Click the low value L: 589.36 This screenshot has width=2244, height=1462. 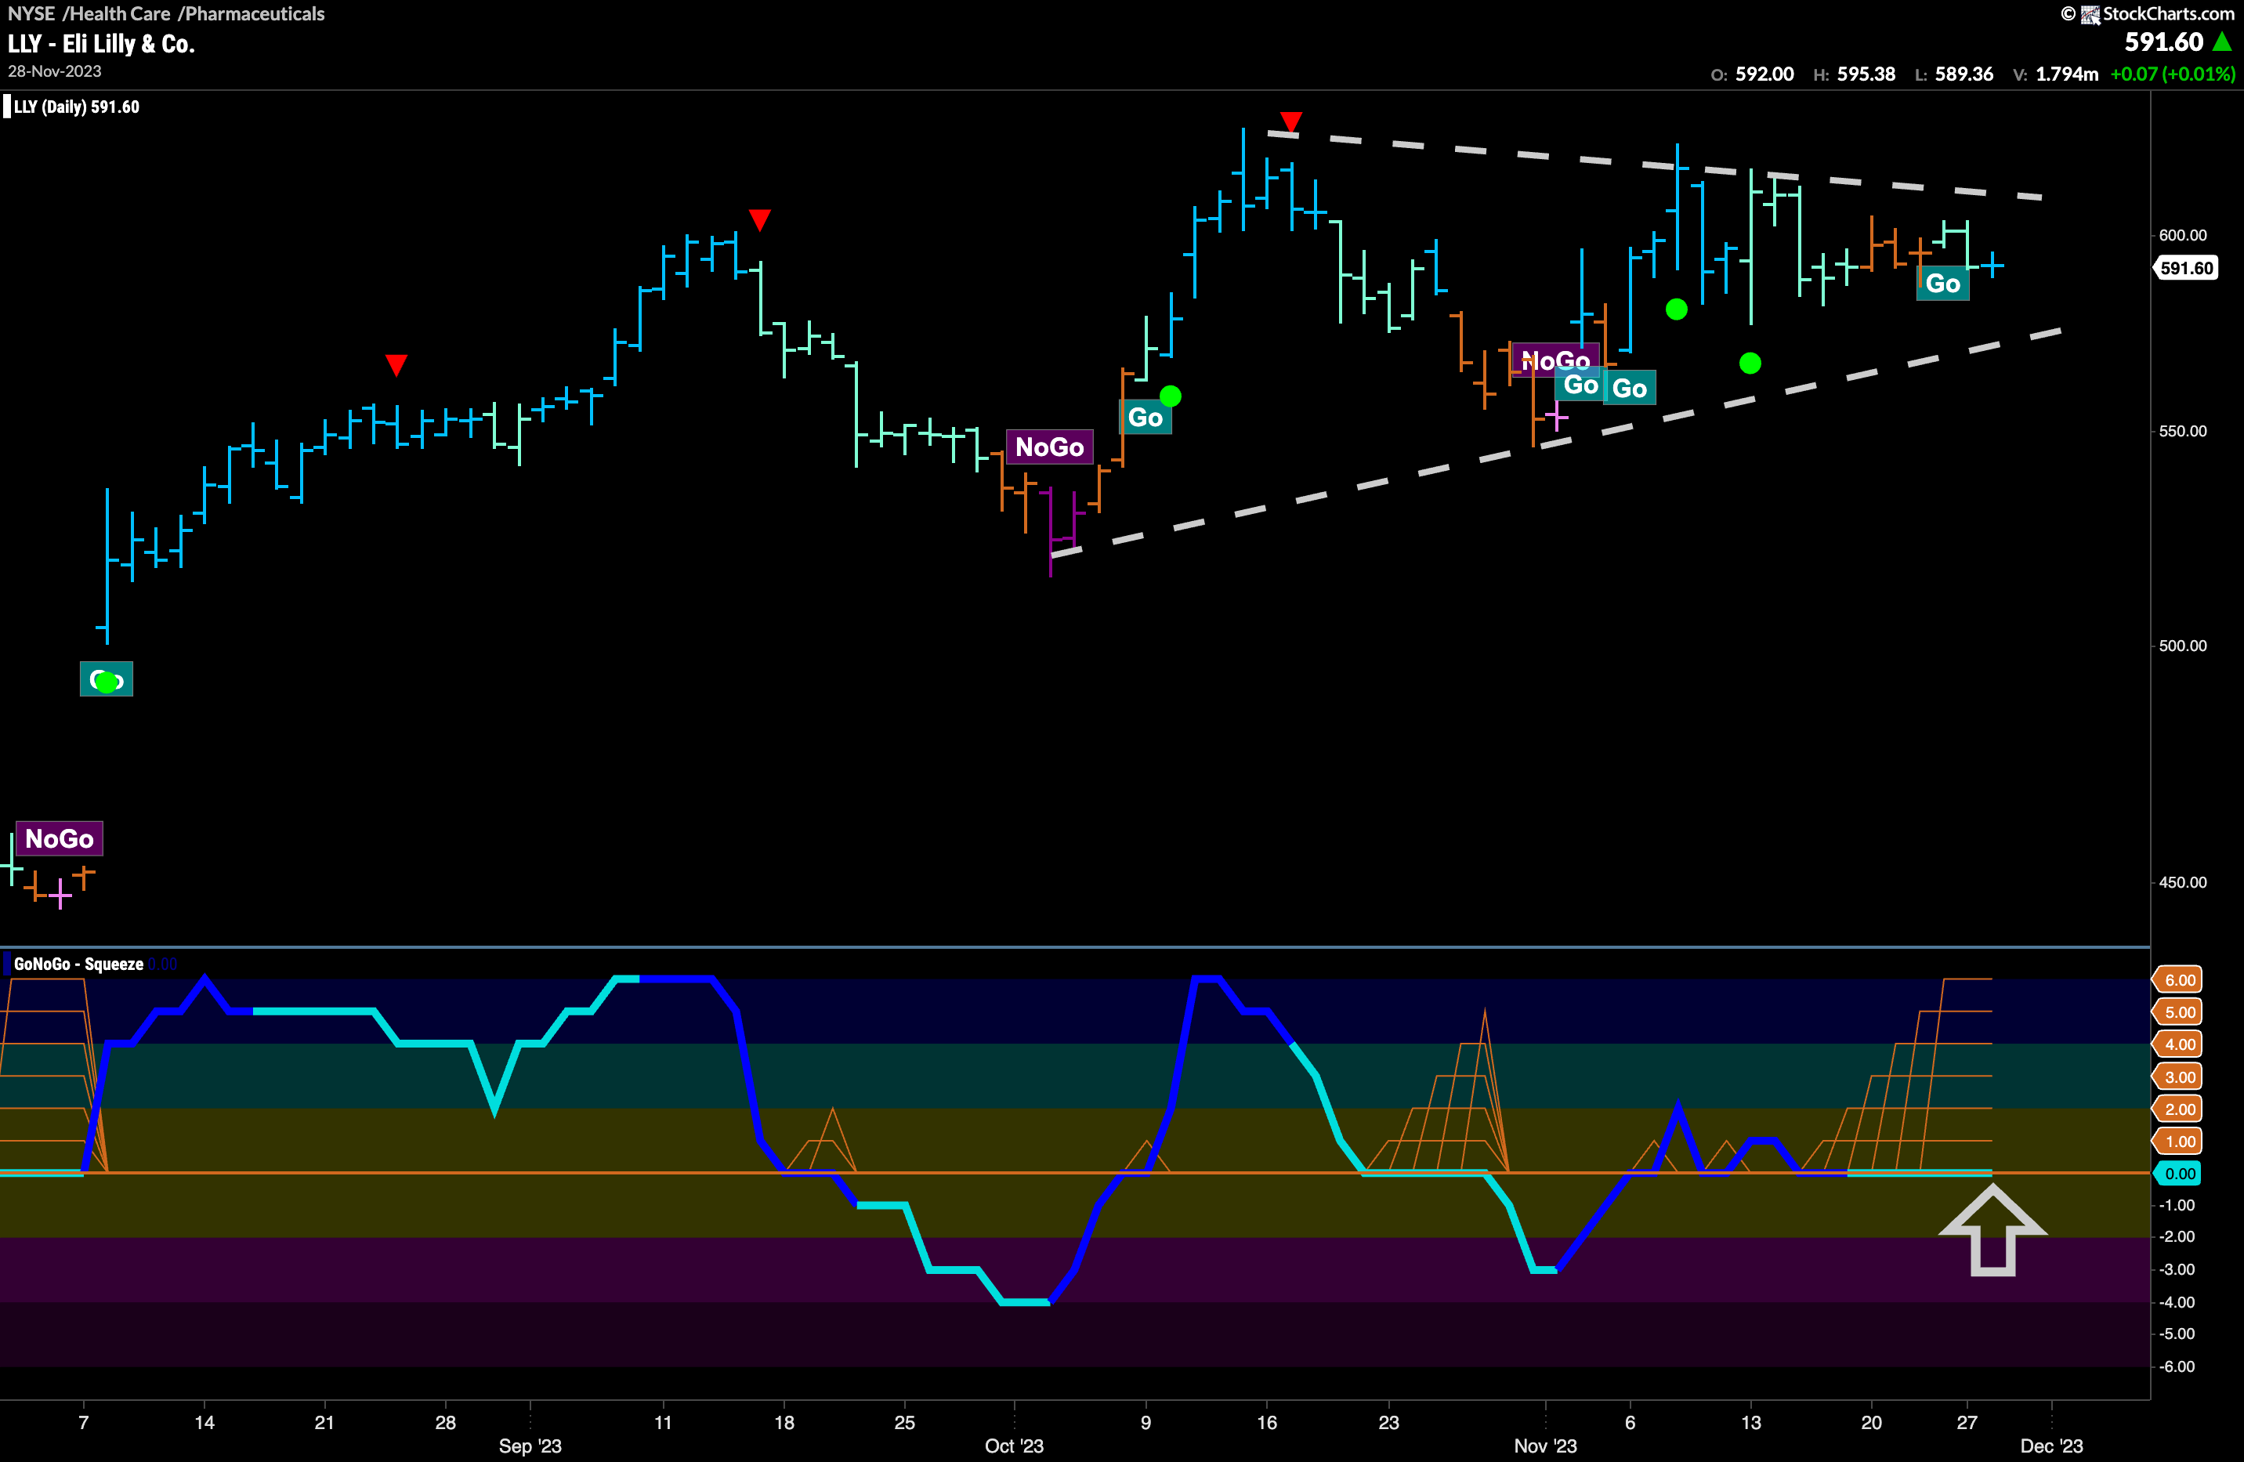click(x=1953, y=74)
